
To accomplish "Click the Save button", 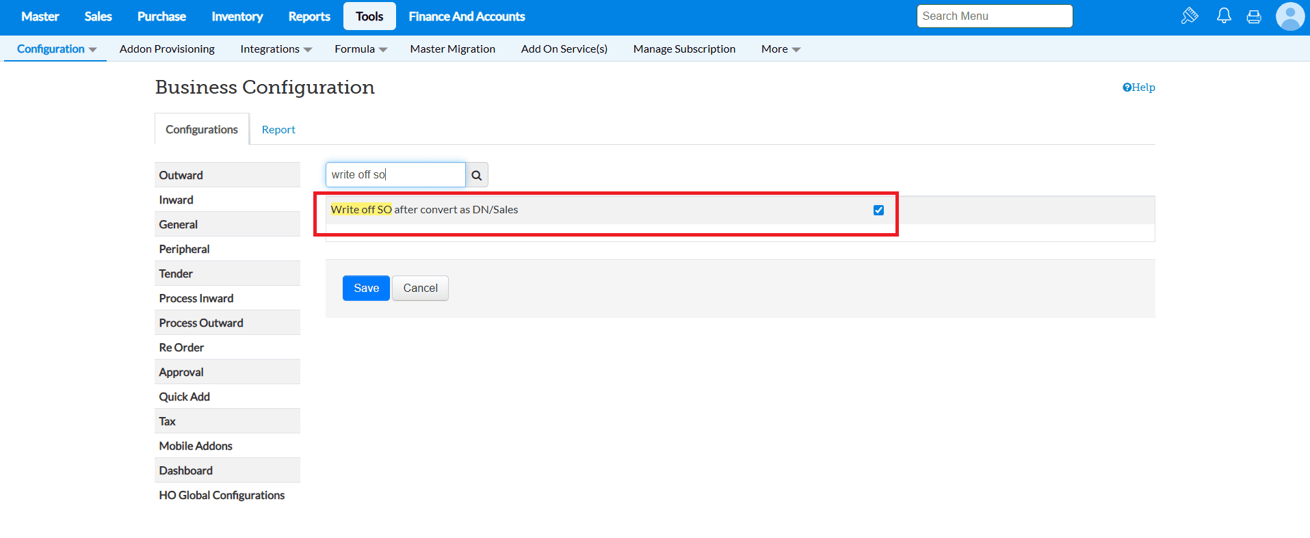I will [366, 288].
